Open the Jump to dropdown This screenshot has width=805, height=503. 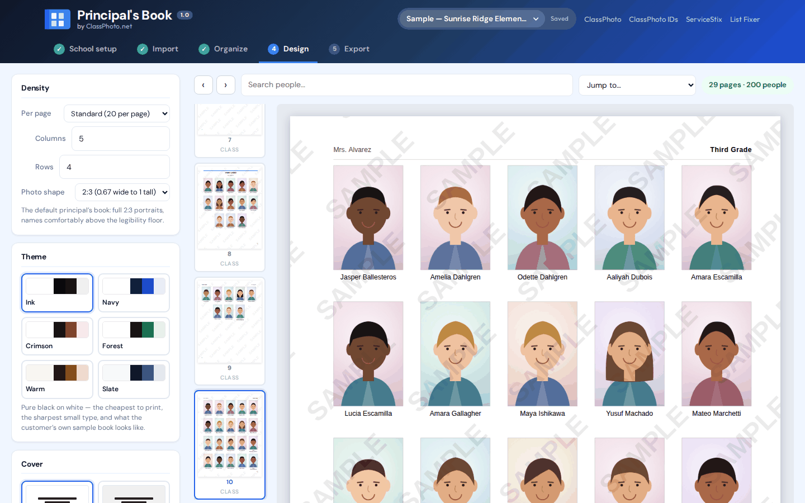[637, 85]
